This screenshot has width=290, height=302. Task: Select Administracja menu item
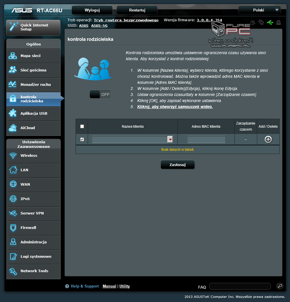(x=34, y=242)
